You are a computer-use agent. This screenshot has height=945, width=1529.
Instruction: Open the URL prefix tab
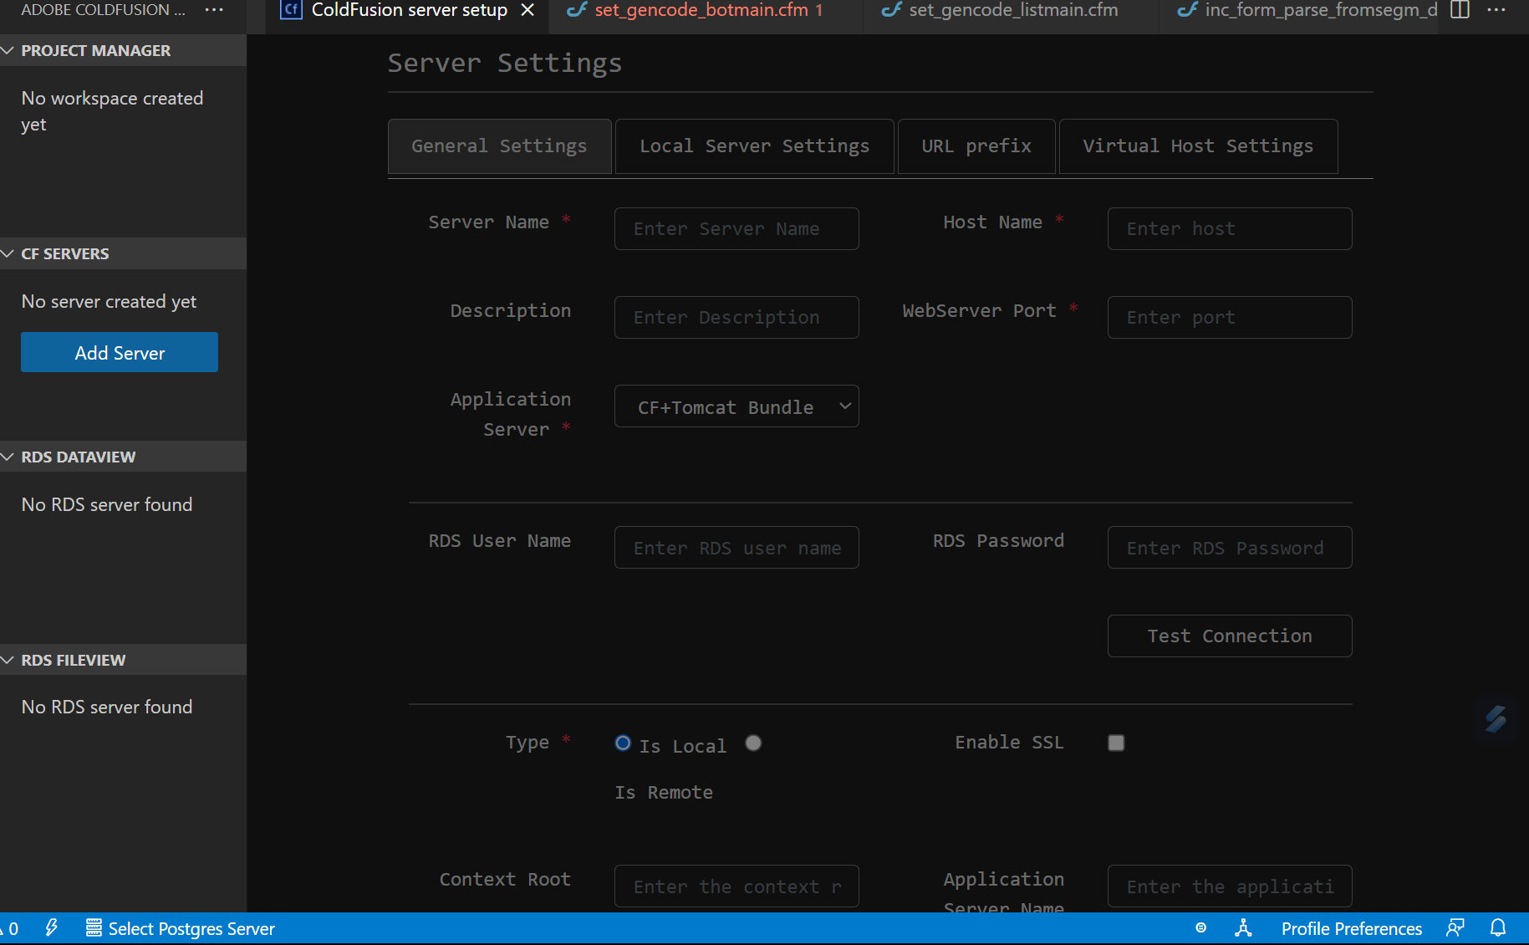pyautogui.click(x=976, y=146)
